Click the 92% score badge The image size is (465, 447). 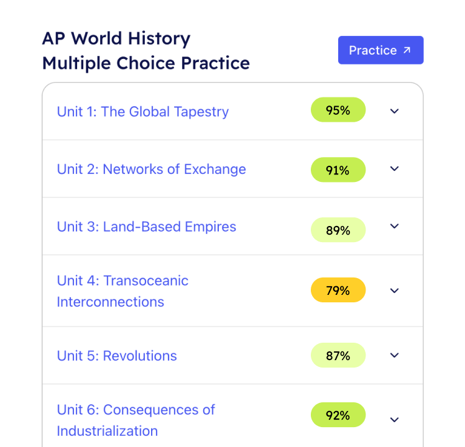[338, 415]
